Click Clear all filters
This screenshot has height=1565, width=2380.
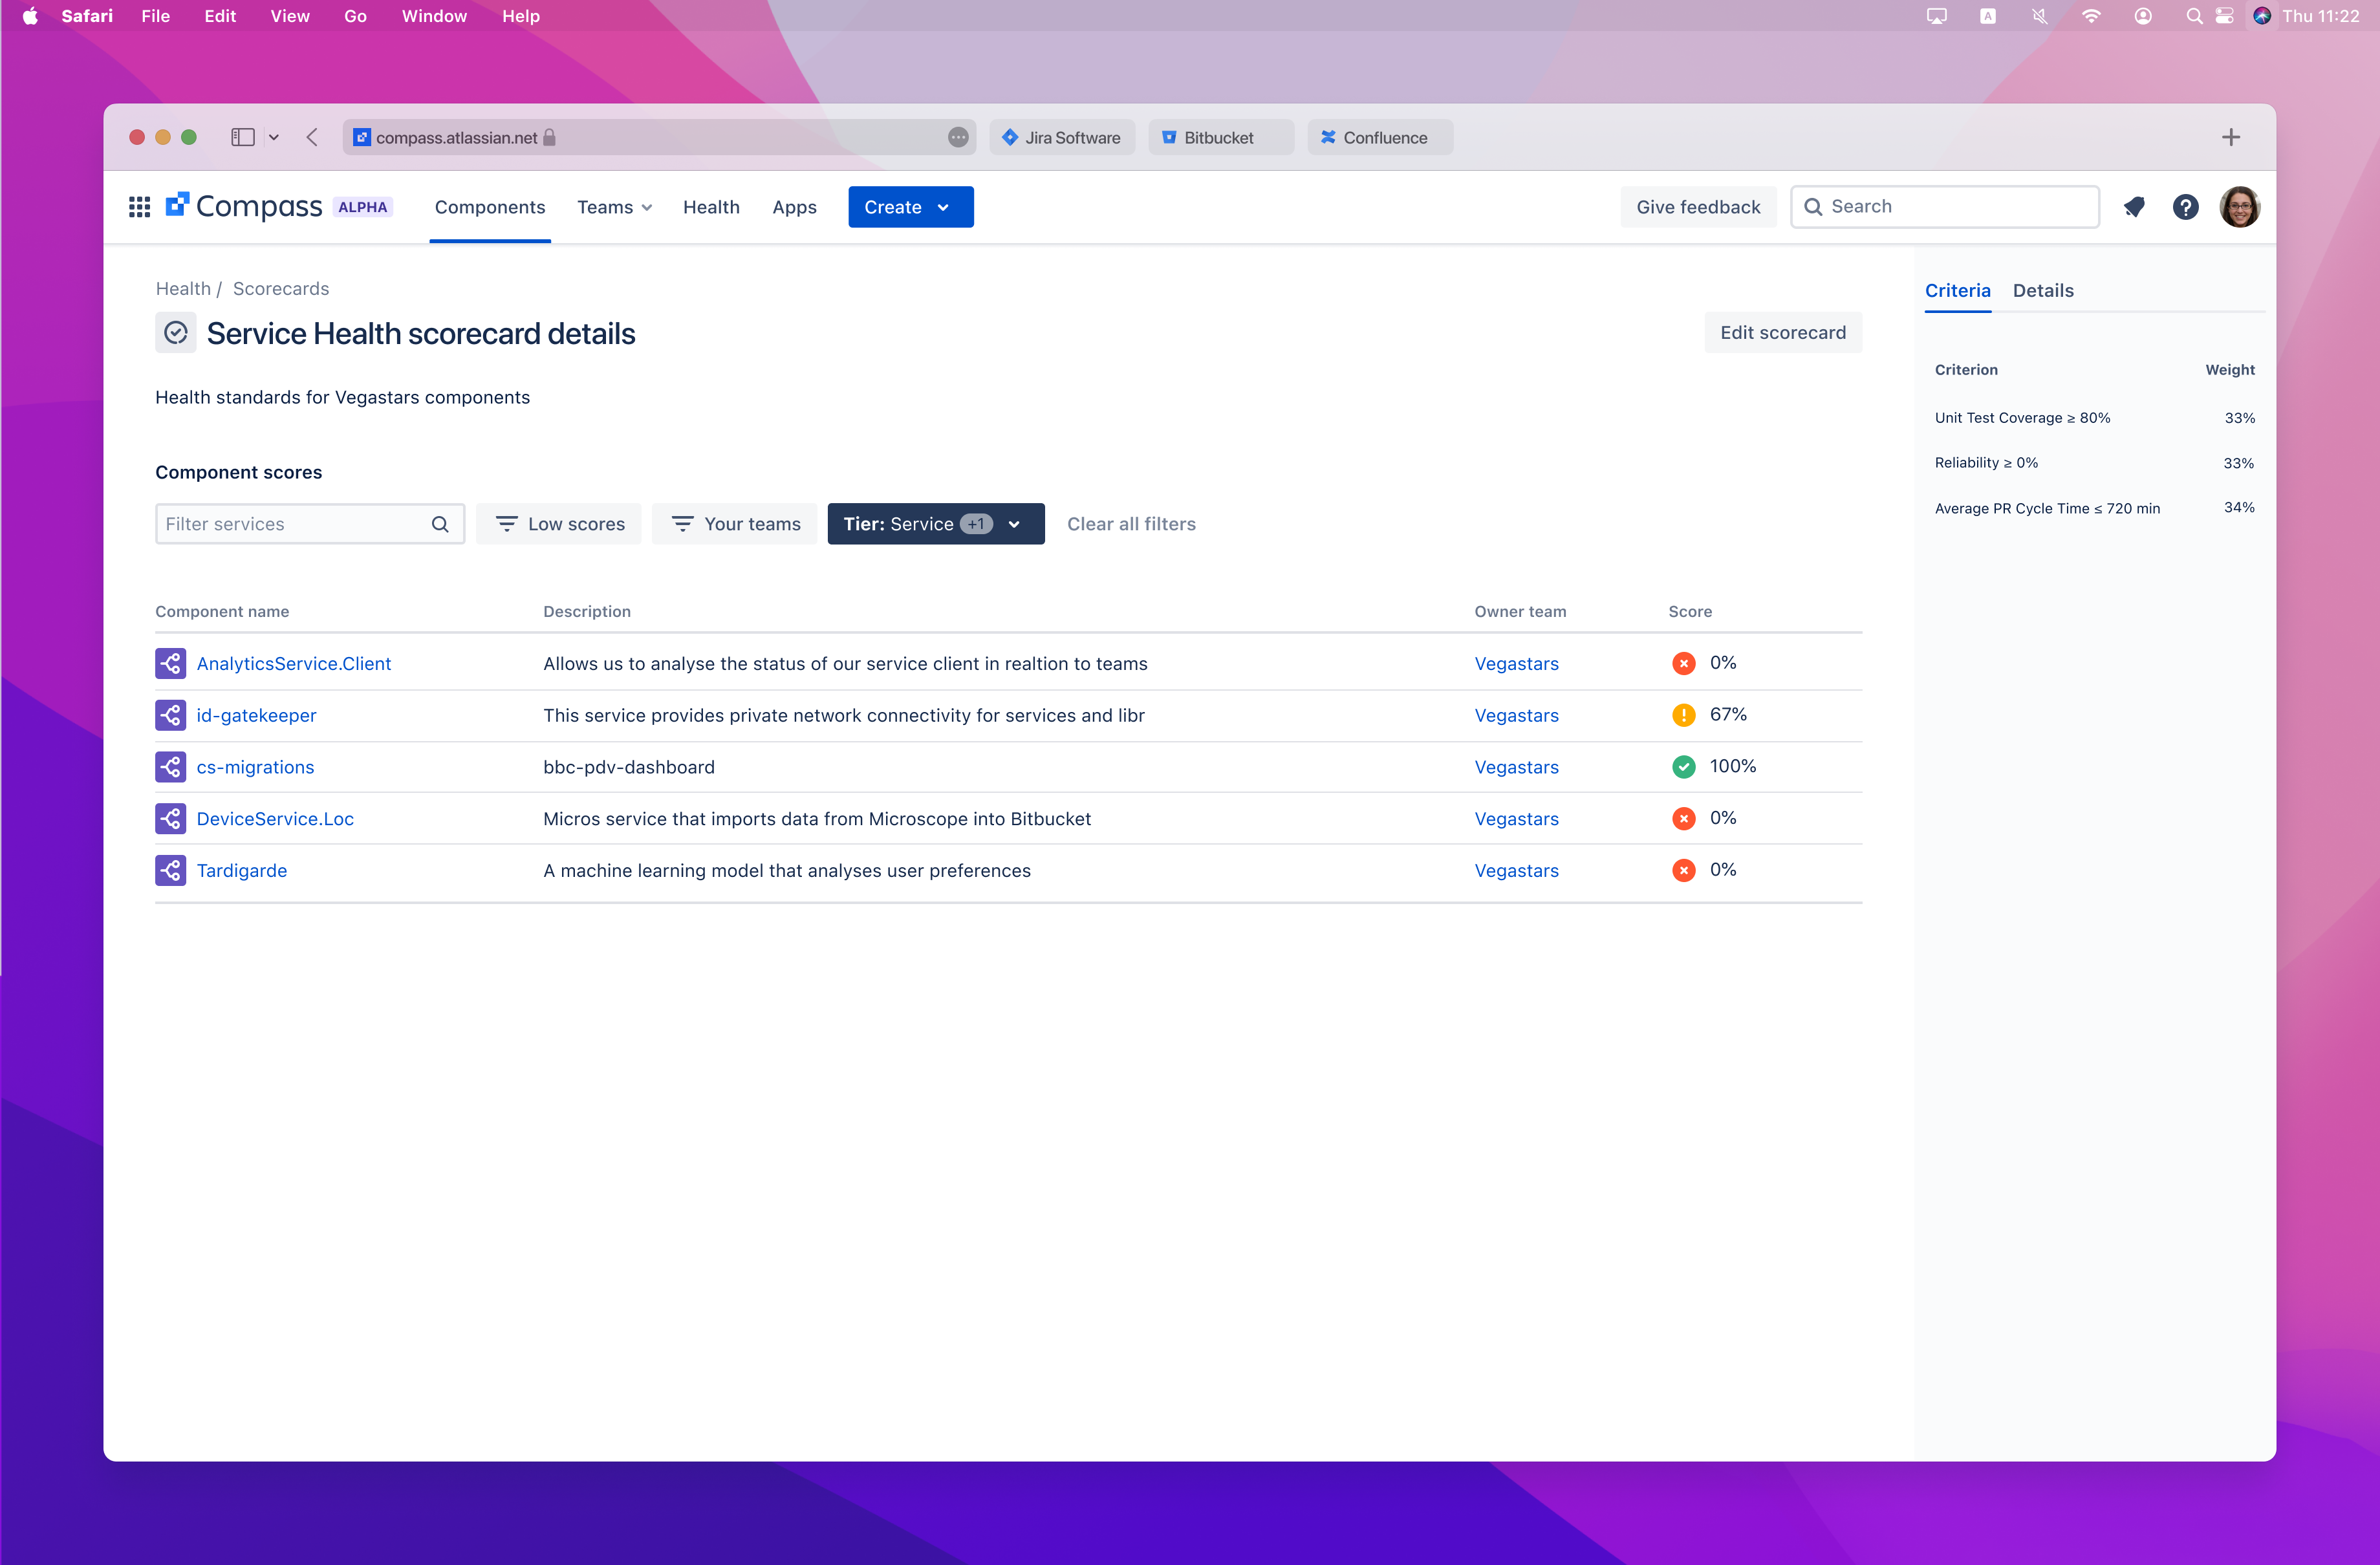tap(1131, 524)
